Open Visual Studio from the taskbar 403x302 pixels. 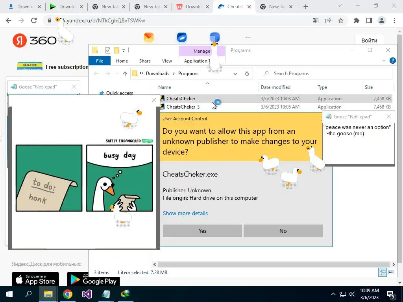tap(87, 294)
